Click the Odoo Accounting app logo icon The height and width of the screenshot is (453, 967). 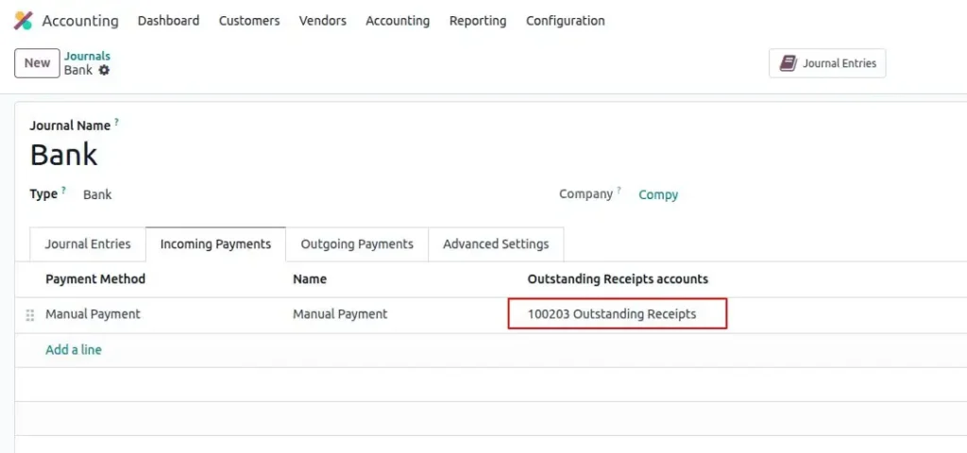point(23,21)
